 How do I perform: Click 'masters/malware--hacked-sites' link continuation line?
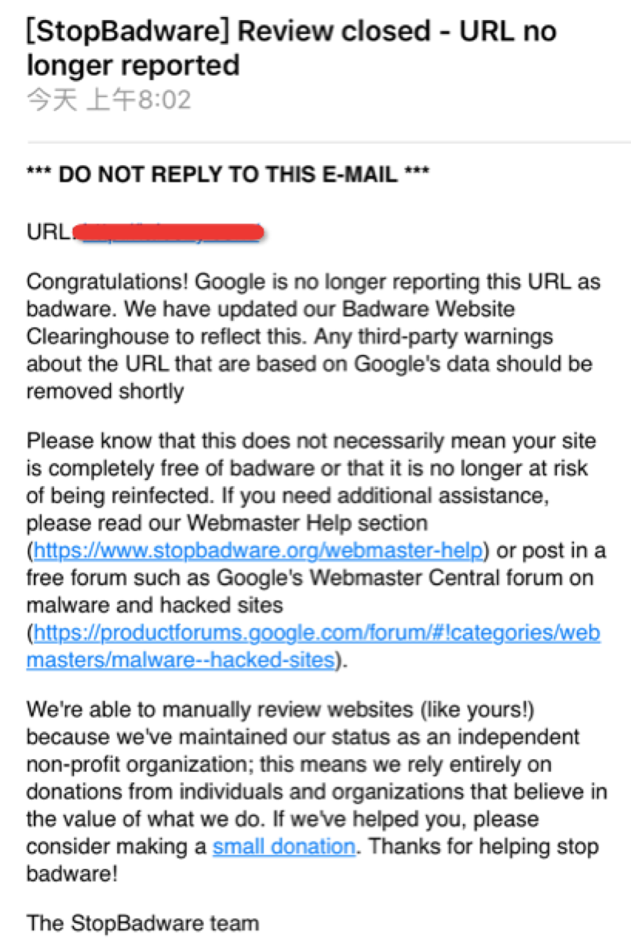pos(180,659)
